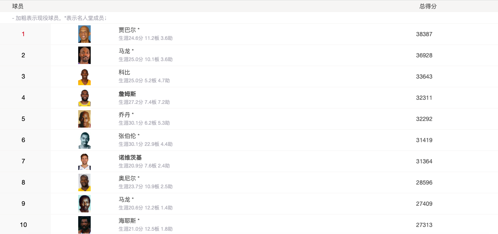Select the total score 38387
The image size is (498, 234).
tap(424, 34)
